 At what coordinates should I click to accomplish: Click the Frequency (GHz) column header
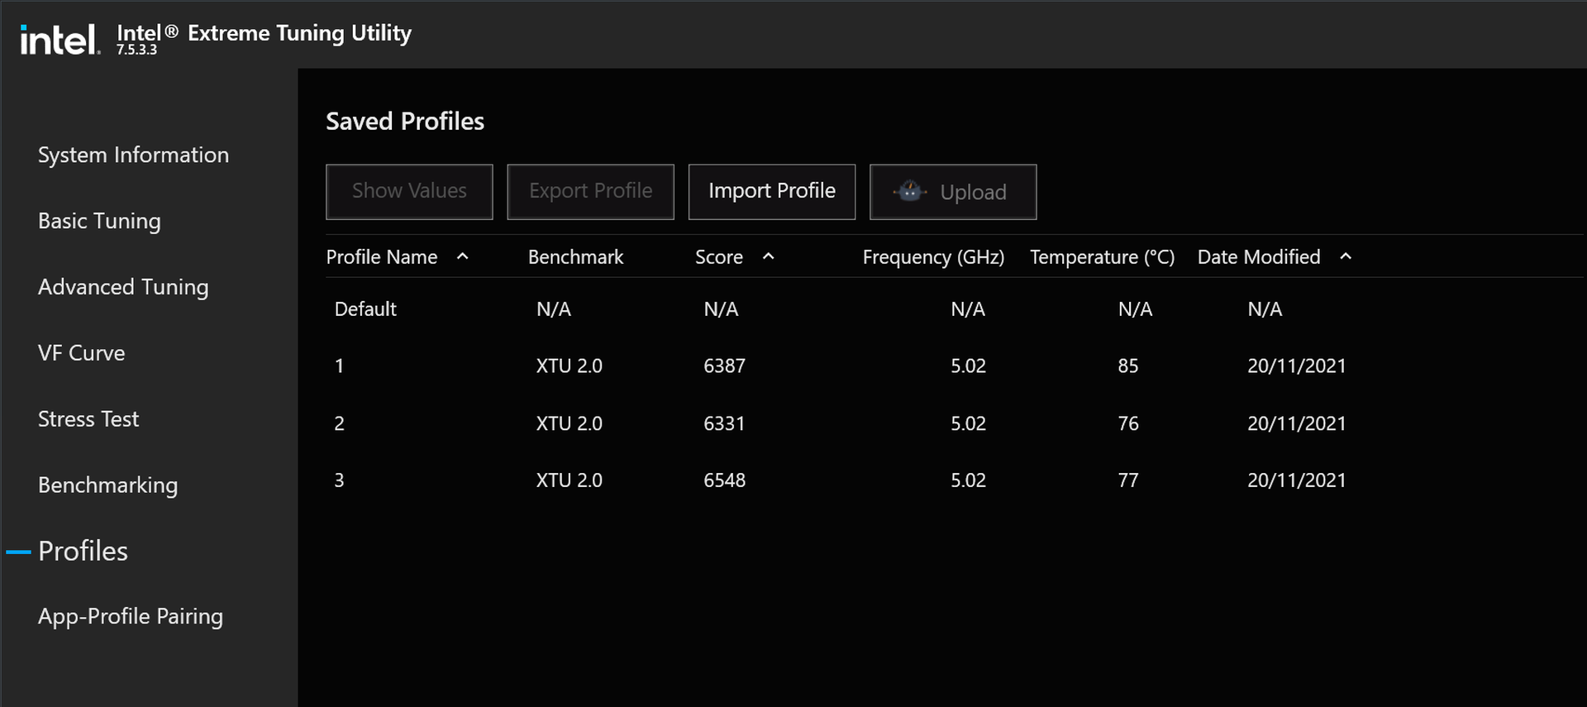point(933,257)
